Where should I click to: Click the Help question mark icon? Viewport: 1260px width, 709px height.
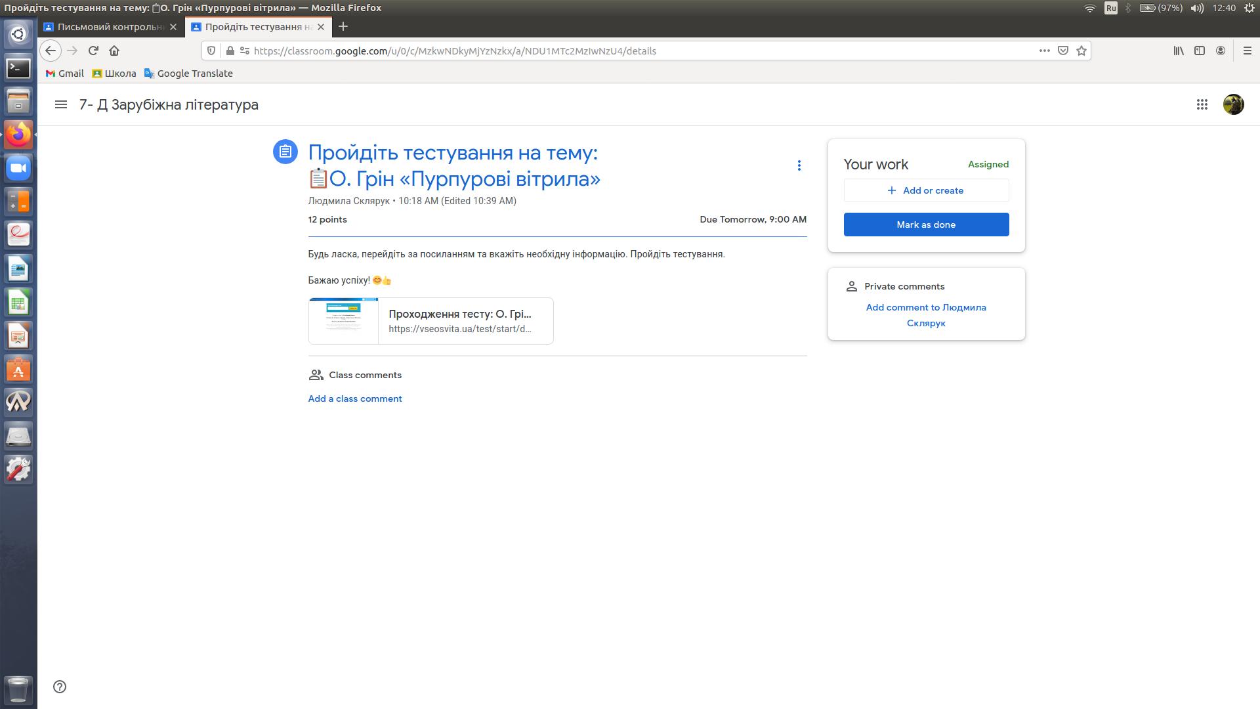pos(60,687)
